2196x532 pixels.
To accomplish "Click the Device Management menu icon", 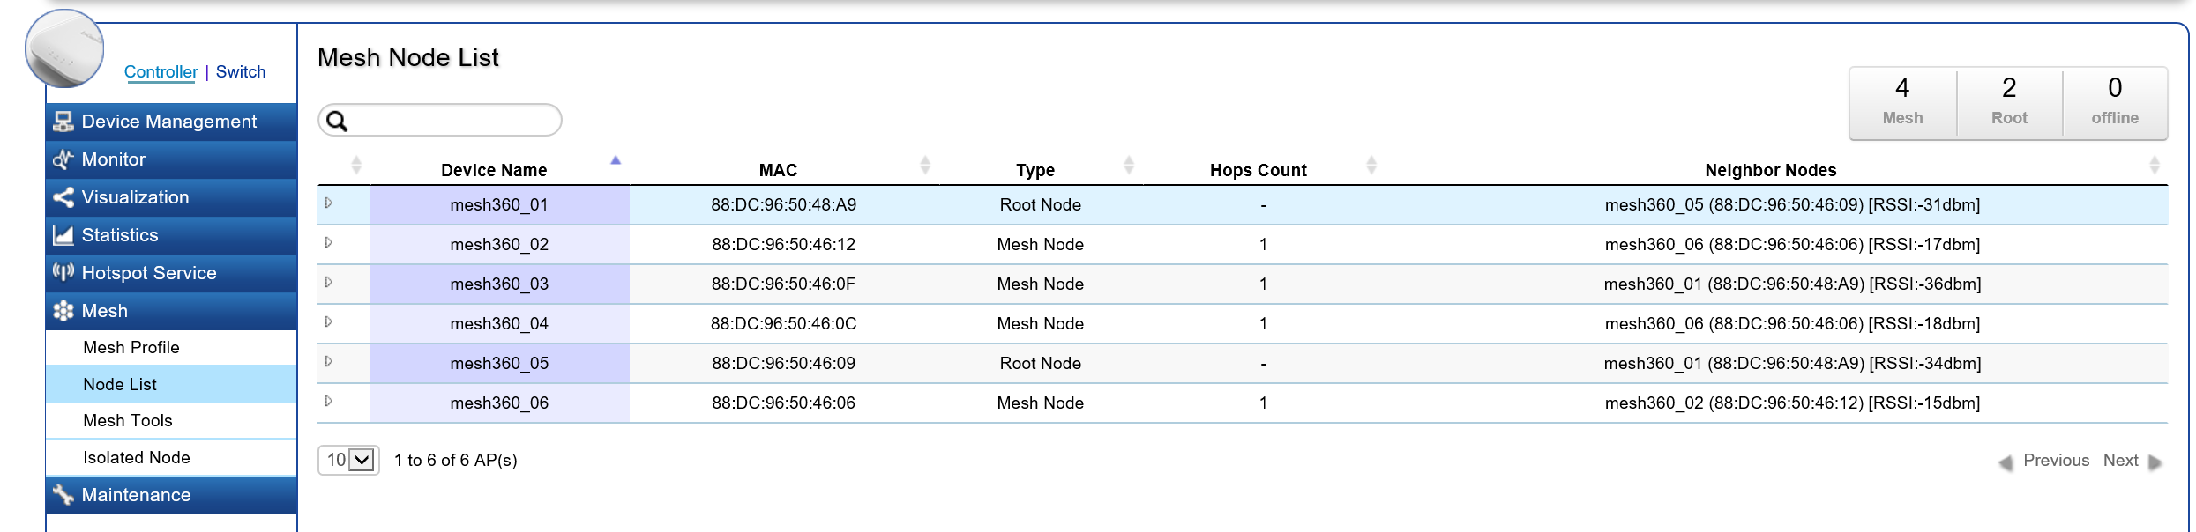I will tap(63, 122).
